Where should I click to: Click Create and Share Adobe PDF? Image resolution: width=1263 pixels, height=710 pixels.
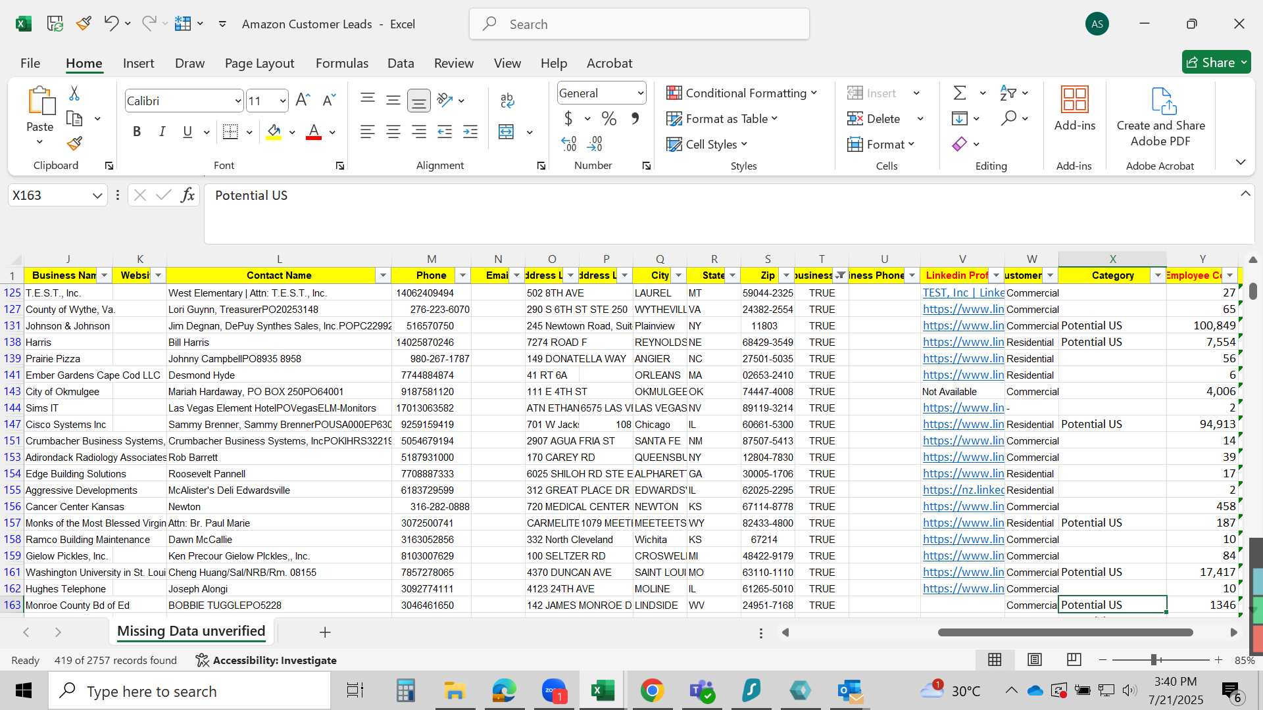click(x=1161, y=117)
